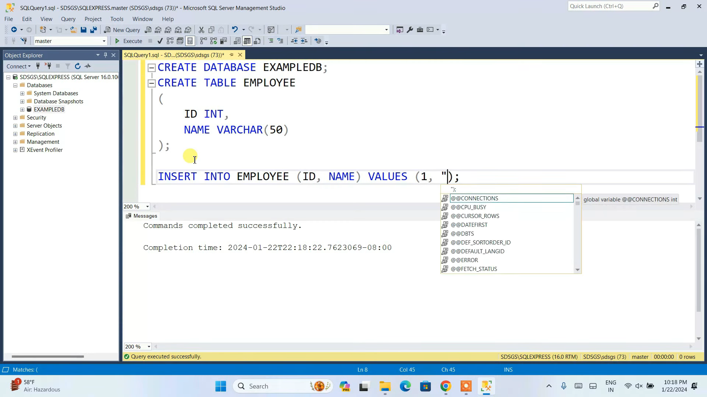Click the Activity Monitor icon
The image size is (707, 397).
coord(271,30)
